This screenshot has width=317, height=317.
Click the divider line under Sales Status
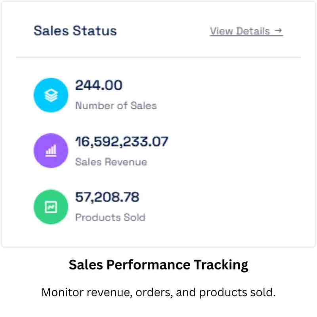[x=158, y=57]
